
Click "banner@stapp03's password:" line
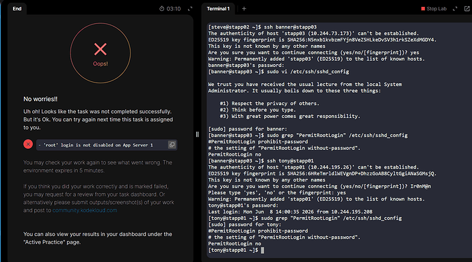click(246, 65)
